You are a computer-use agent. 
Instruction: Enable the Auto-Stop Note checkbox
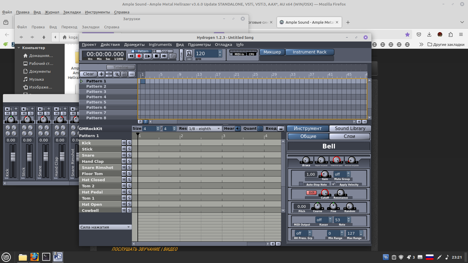(x=301, y=184)
